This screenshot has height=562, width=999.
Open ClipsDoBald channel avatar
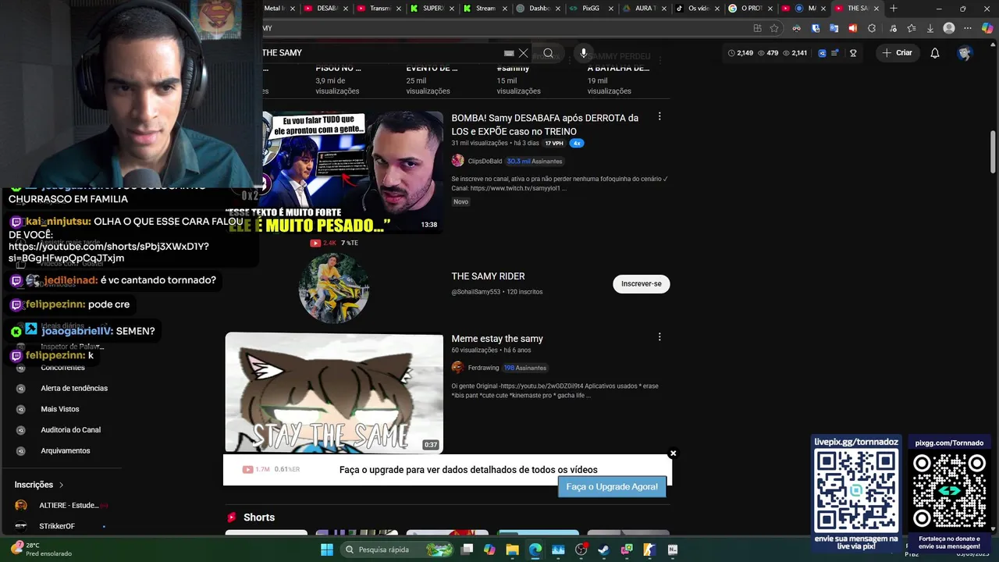point(458,161)
